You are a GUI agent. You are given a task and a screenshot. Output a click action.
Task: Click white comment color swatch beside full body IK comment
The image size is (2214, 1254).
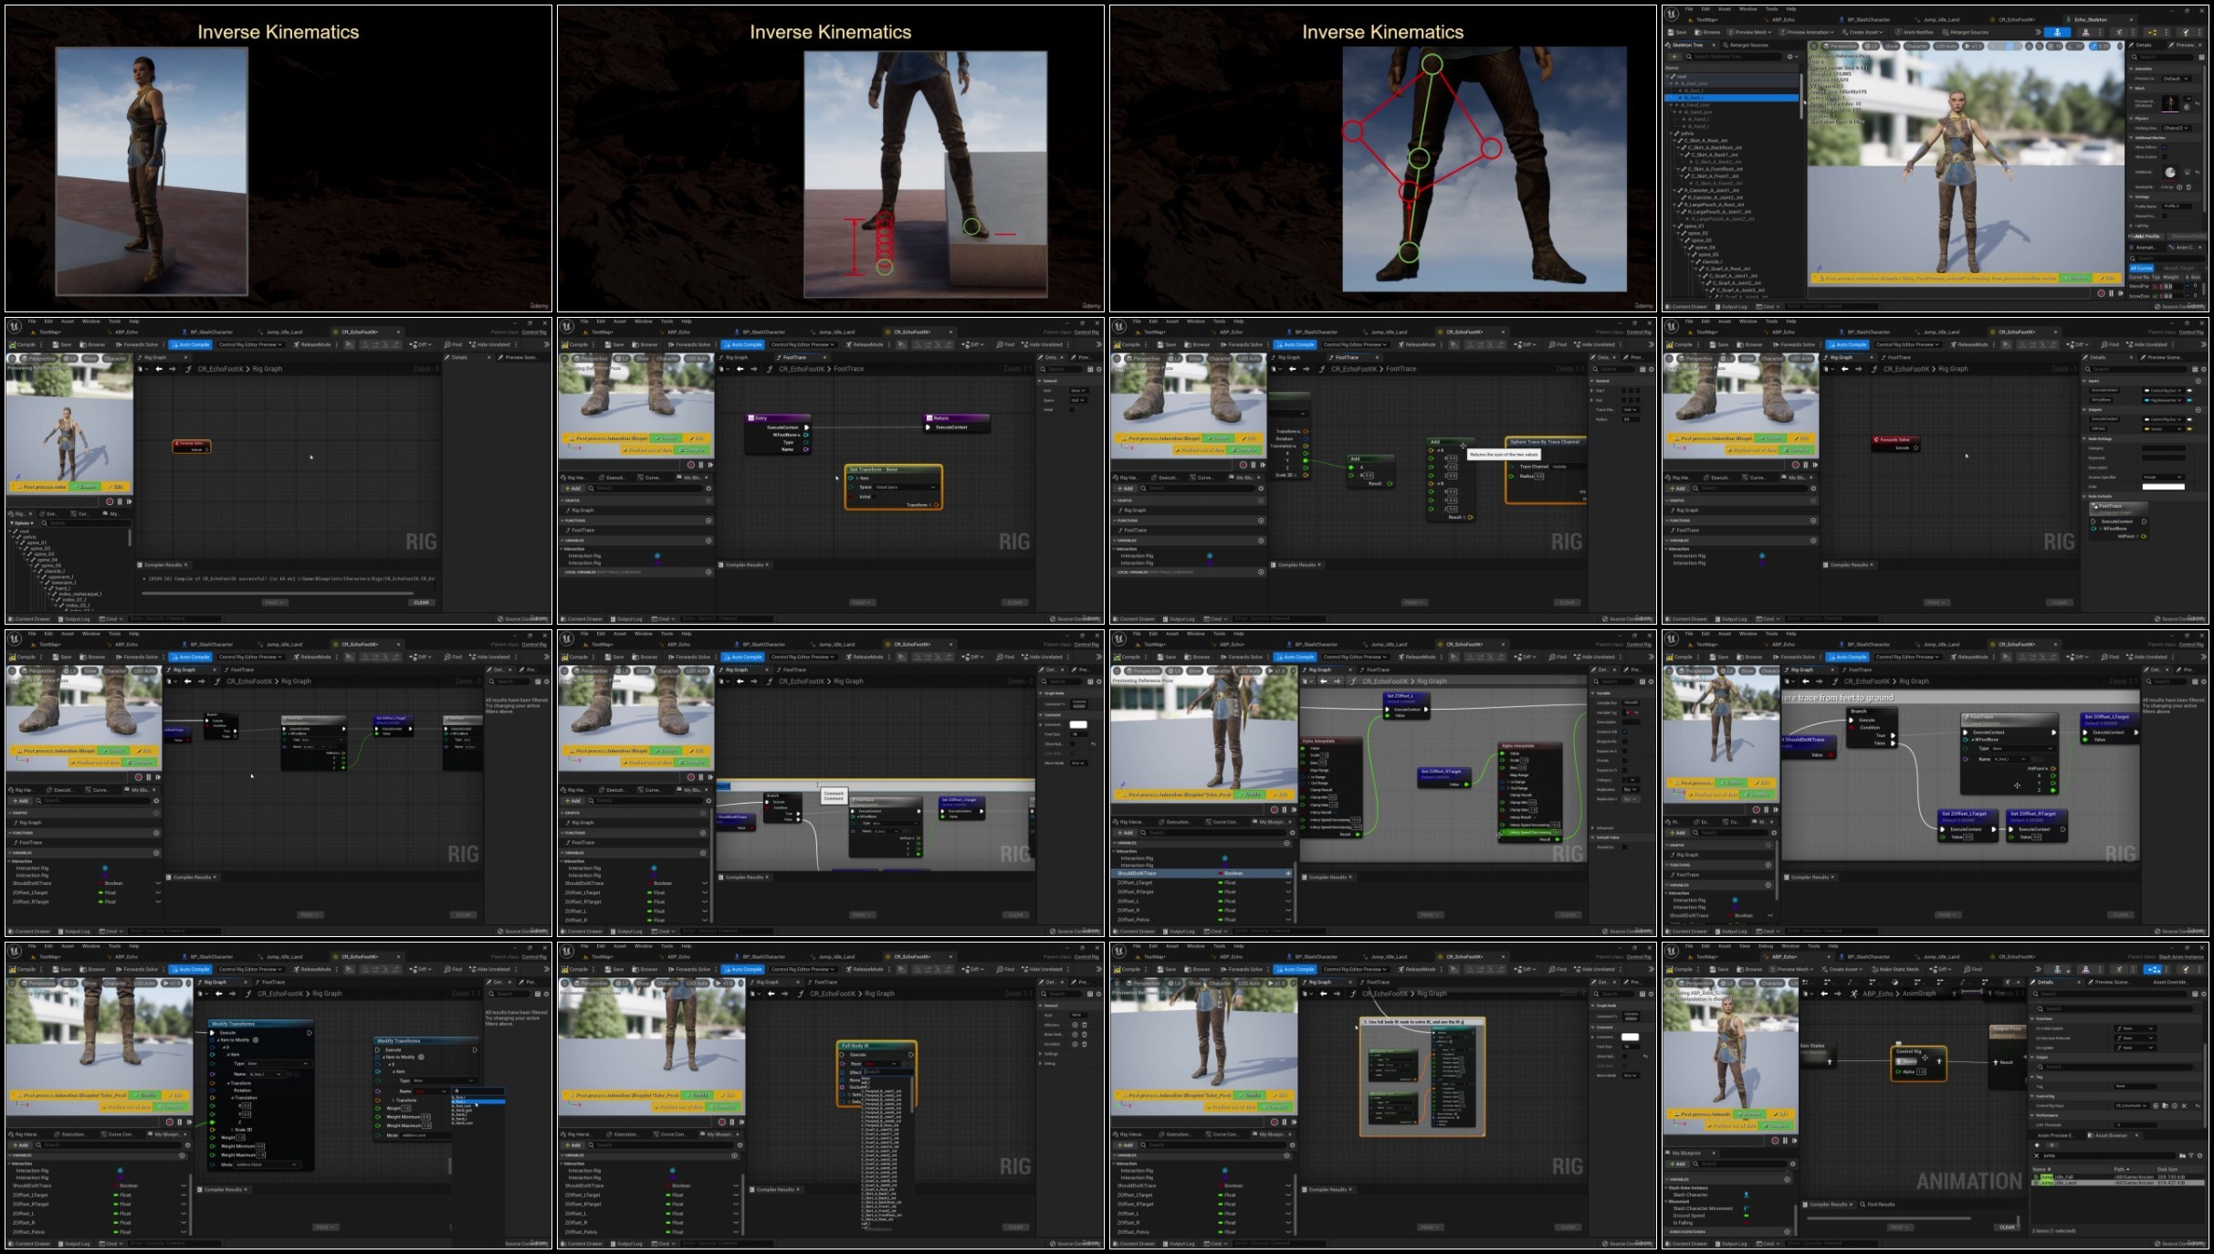tap(1630, 1037)
